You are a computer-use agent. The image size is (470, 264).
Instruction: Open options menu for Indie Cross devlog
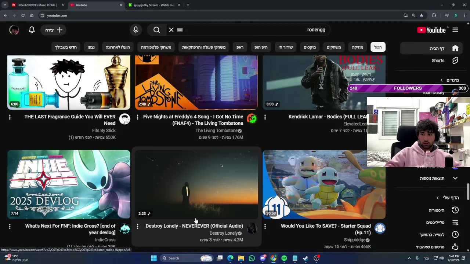point(10,226)
